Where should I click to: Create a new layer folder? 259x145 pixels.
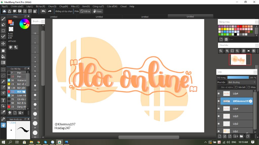click(241, 136)
